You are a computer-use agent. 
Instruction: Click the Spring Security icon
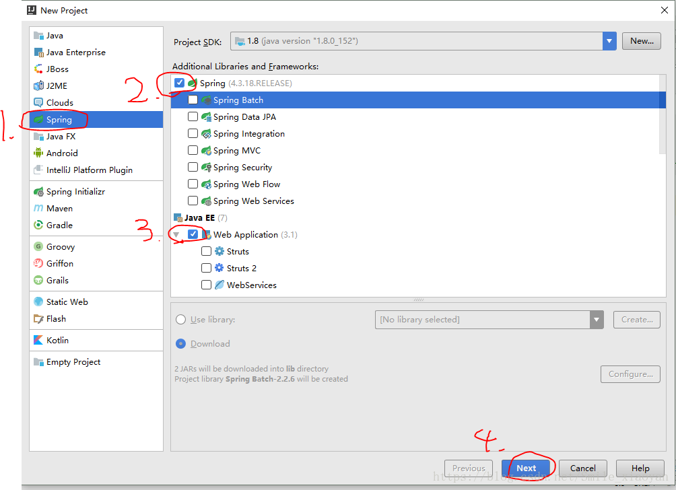[x=207, y=167]
